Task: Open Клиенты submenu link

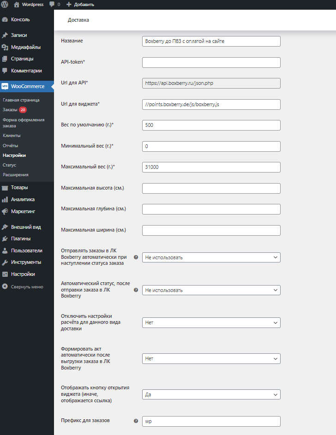Action: 12,136
